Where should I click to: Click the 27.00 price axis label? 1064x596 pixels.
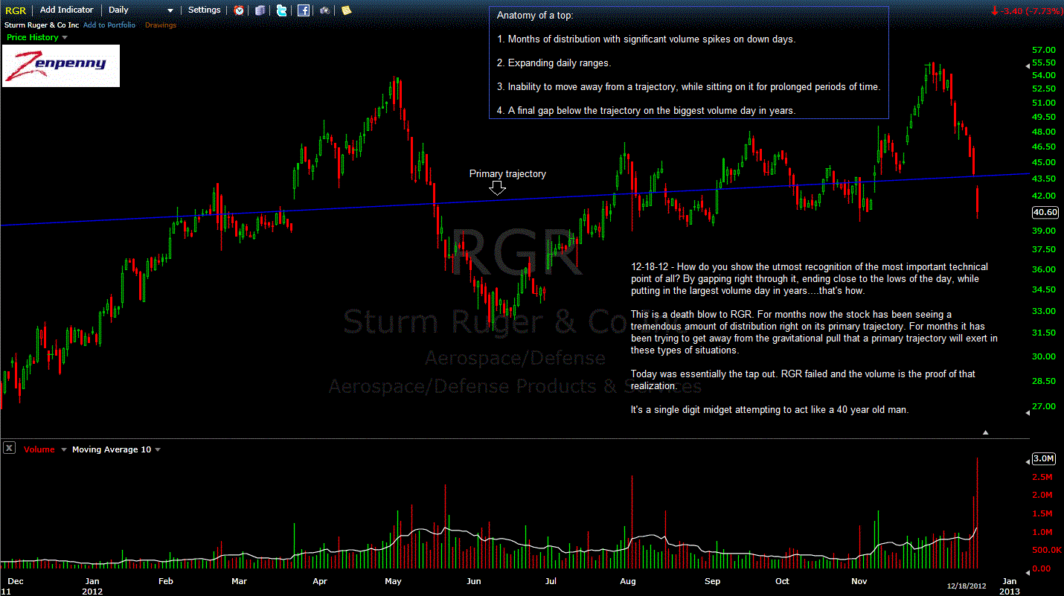coord(1043,406)
